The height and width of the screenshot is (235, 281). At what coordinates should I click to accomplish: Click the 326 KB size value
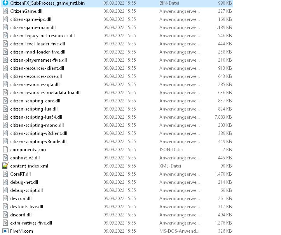[225, 231]
